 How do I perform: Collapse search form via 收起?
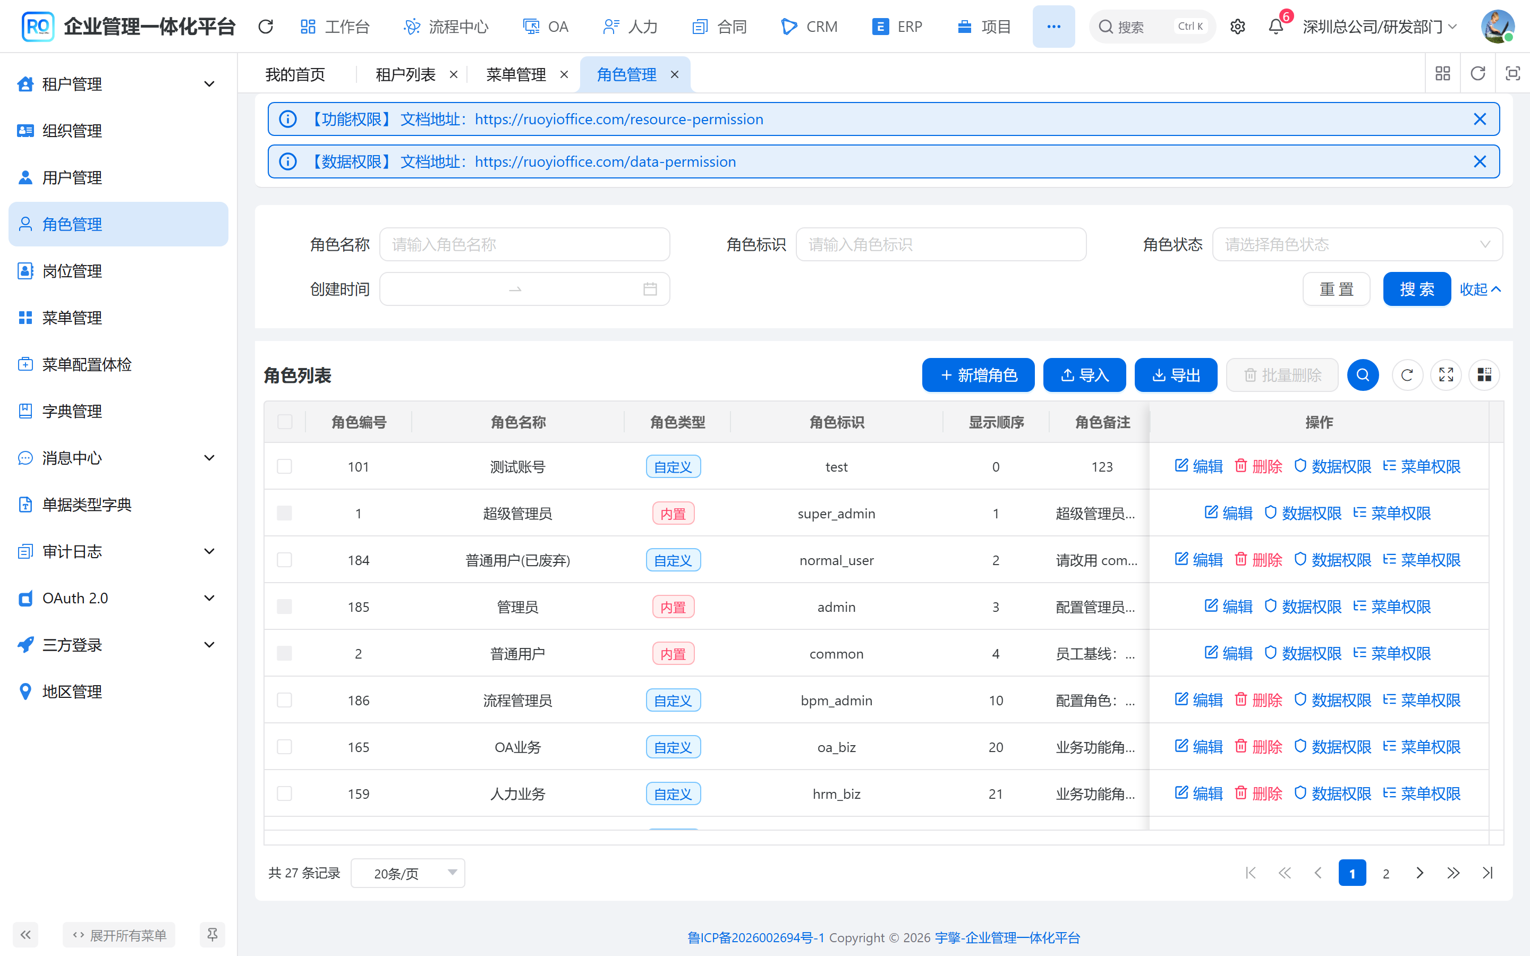(1480, 289)
